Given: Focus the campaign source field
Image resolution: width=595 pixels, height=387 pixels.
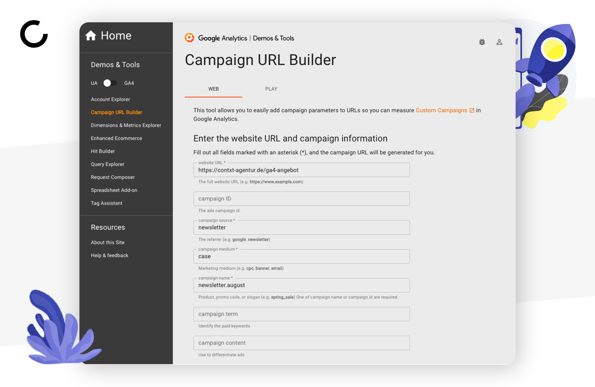Looking at the screenshot, I should pos(302,228).
